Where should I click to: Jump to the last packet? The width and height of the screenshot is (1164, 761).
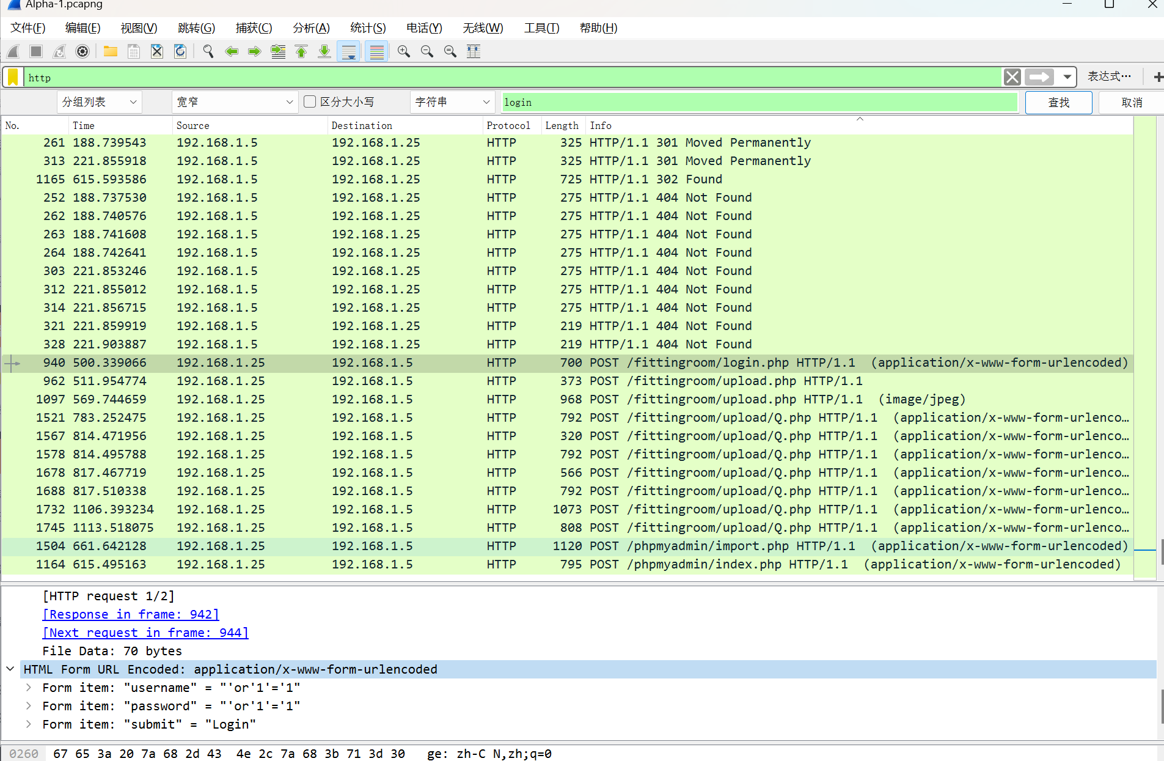pos(324,51)
